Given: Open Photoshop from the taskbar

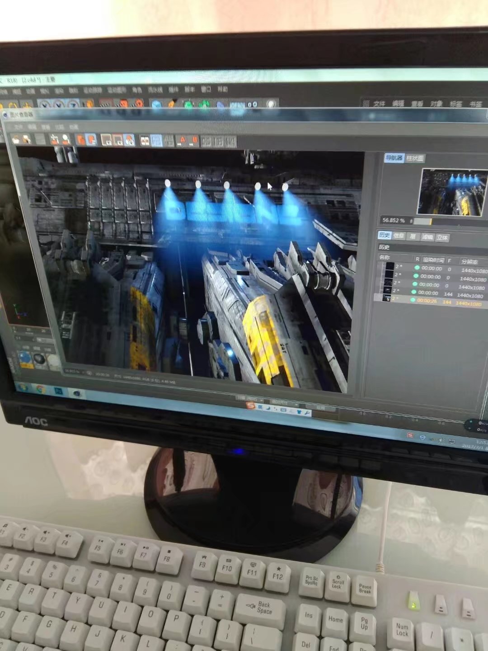Looking at the screenshot, I should [x=59, y=391].
